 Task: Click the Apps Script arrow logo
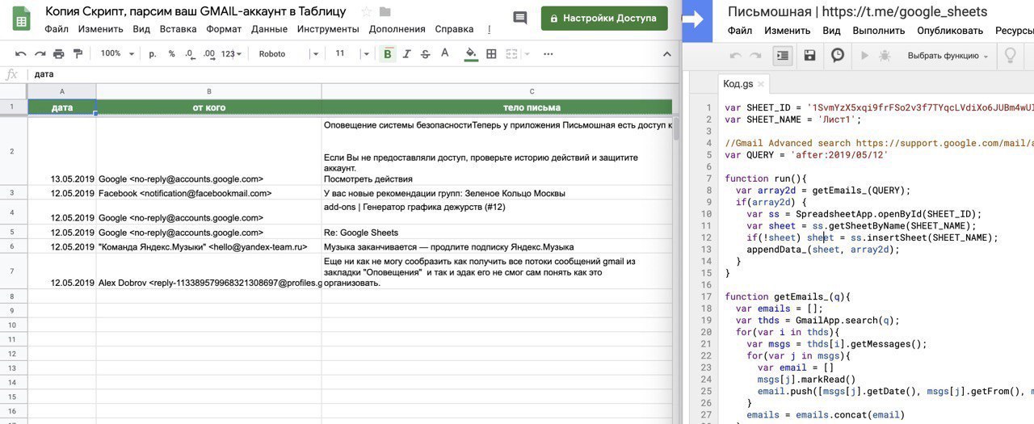pyautogui.click(x=694, y=19)
